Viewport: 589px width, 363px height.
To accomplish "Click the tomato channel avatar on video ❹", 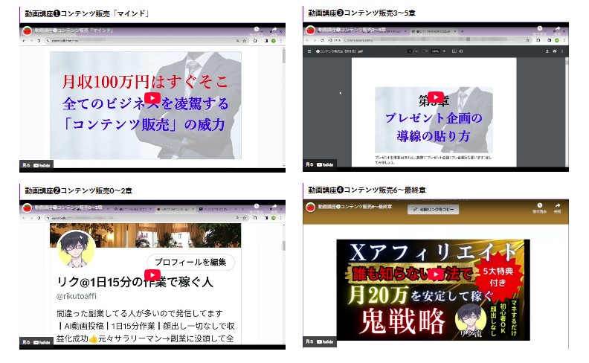I will 311,208.
